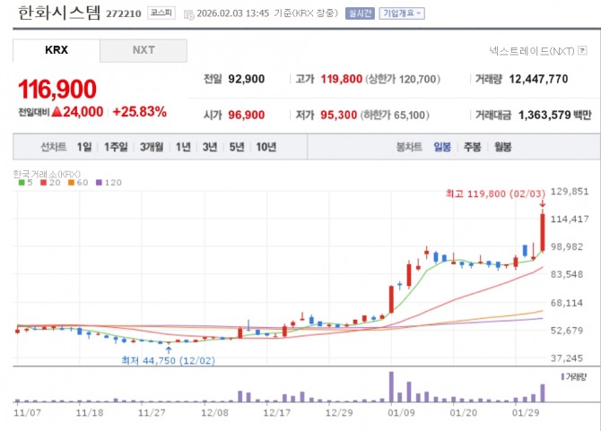Click the 129,851 price axis label
Image resolution: width=601 pixels, height=431 pixels.
click(x=570, y=192)
